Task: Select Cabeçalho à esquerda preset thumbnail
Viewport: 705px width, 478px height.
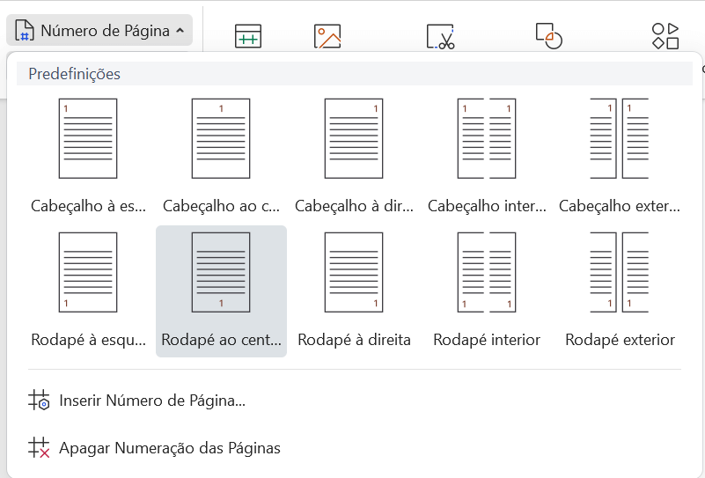Action: pyautogui.click(x=88, y=138)
